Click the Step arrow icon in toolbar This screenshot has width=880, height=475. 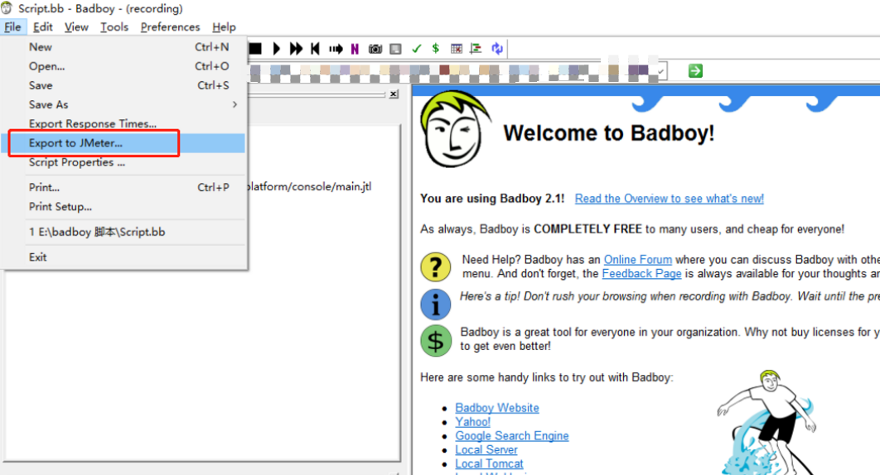point(336,50)
